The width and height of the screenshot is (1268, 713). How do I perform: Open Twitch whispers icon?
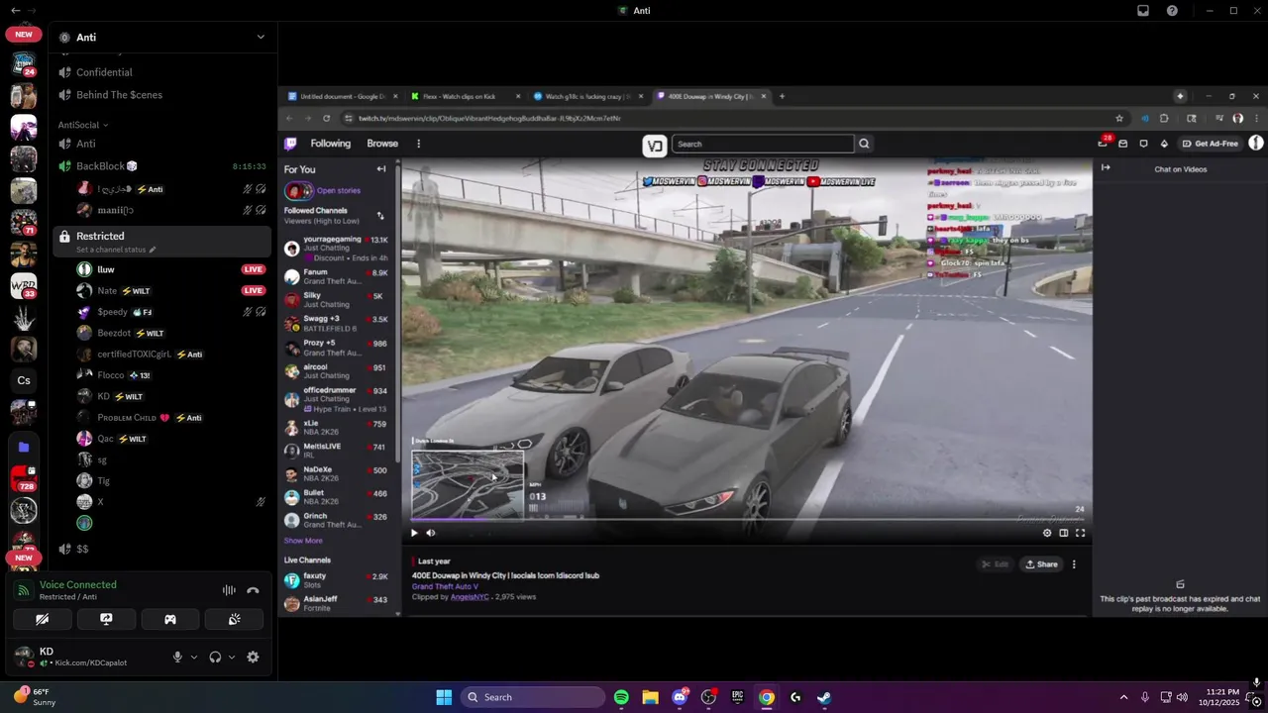point(1143,144)
